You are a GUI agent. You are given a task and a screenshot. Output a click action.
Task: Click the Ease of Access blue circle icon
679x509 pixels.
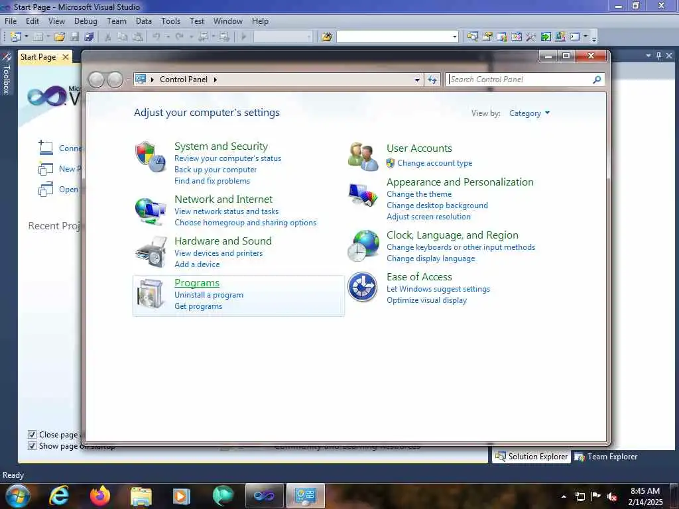click(x=363, y=286)
